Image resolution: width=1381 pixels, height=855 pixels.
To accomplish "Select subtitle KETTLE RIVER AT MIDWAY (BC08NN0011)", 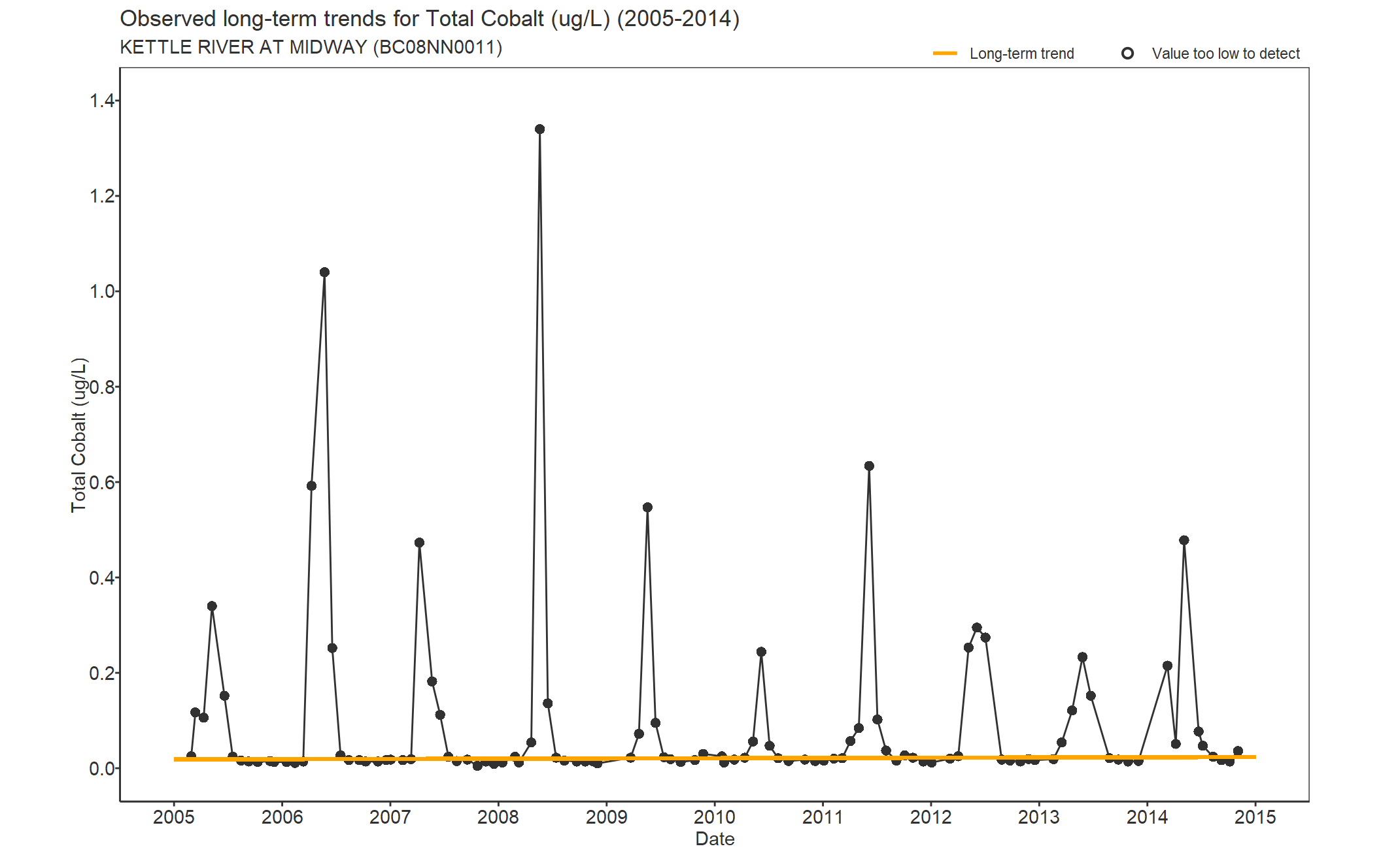I will point(311,48).
